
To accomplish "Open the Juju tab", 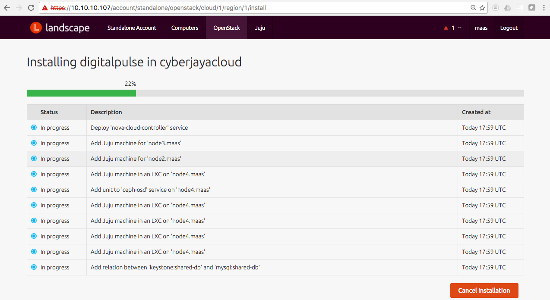I will [260, 28].
